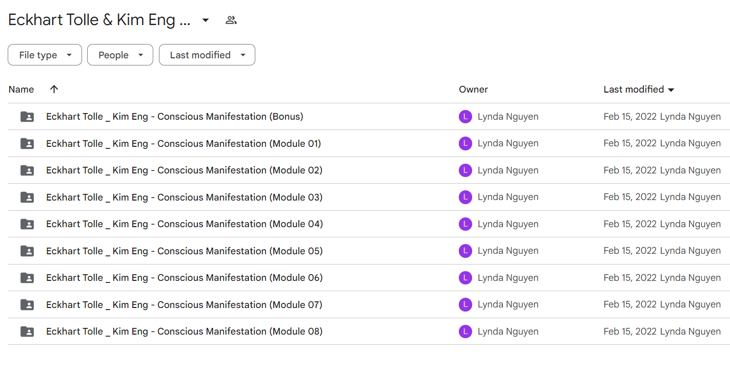Click Feb 15, 2022 date in Module 03 row
Screen dimensions: 730x374
[630, 197]
